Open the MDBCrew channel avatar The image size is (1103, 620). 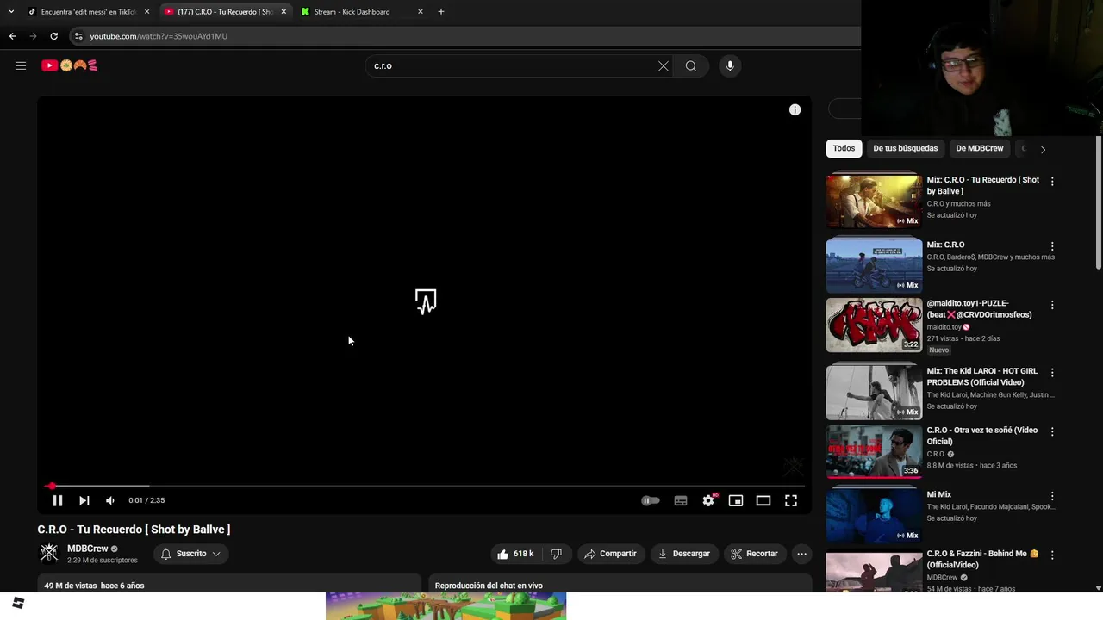click(49, 553)
